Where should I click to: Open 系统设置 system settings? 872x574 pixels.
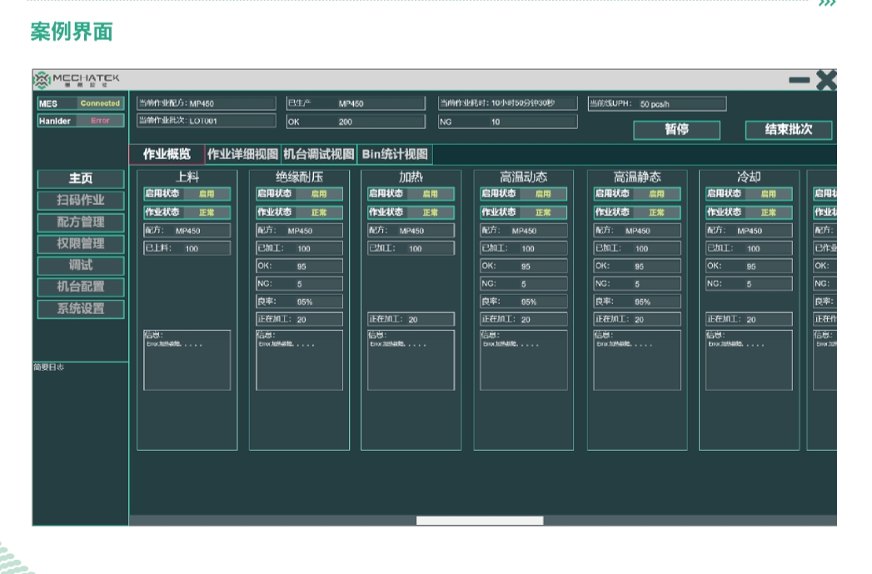80,309
